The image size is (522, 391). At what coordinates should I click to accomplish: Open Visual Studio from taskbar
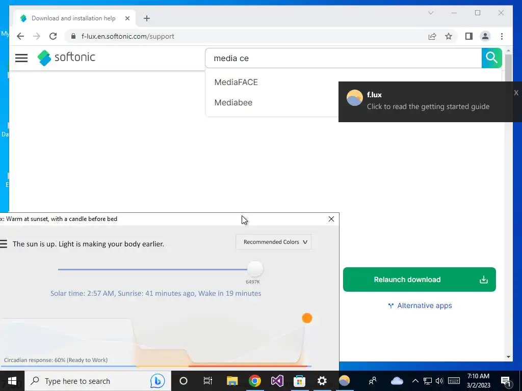tap(277, 381)
